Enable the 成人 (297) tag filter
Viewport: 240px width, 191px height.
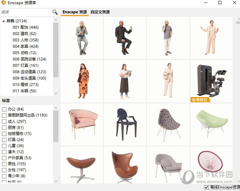click(x=4, y=121)
